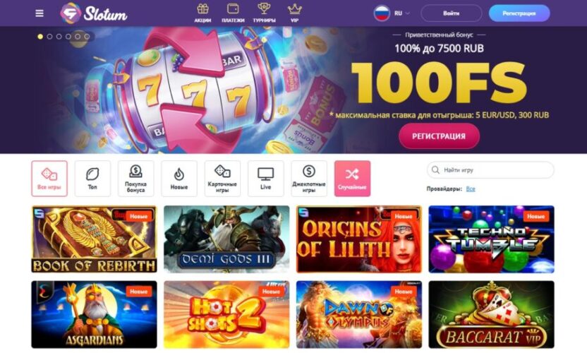
Task: Open the Baccarat VIP game thumbnail
Action: pyautogui.click(x=491, y=314)
